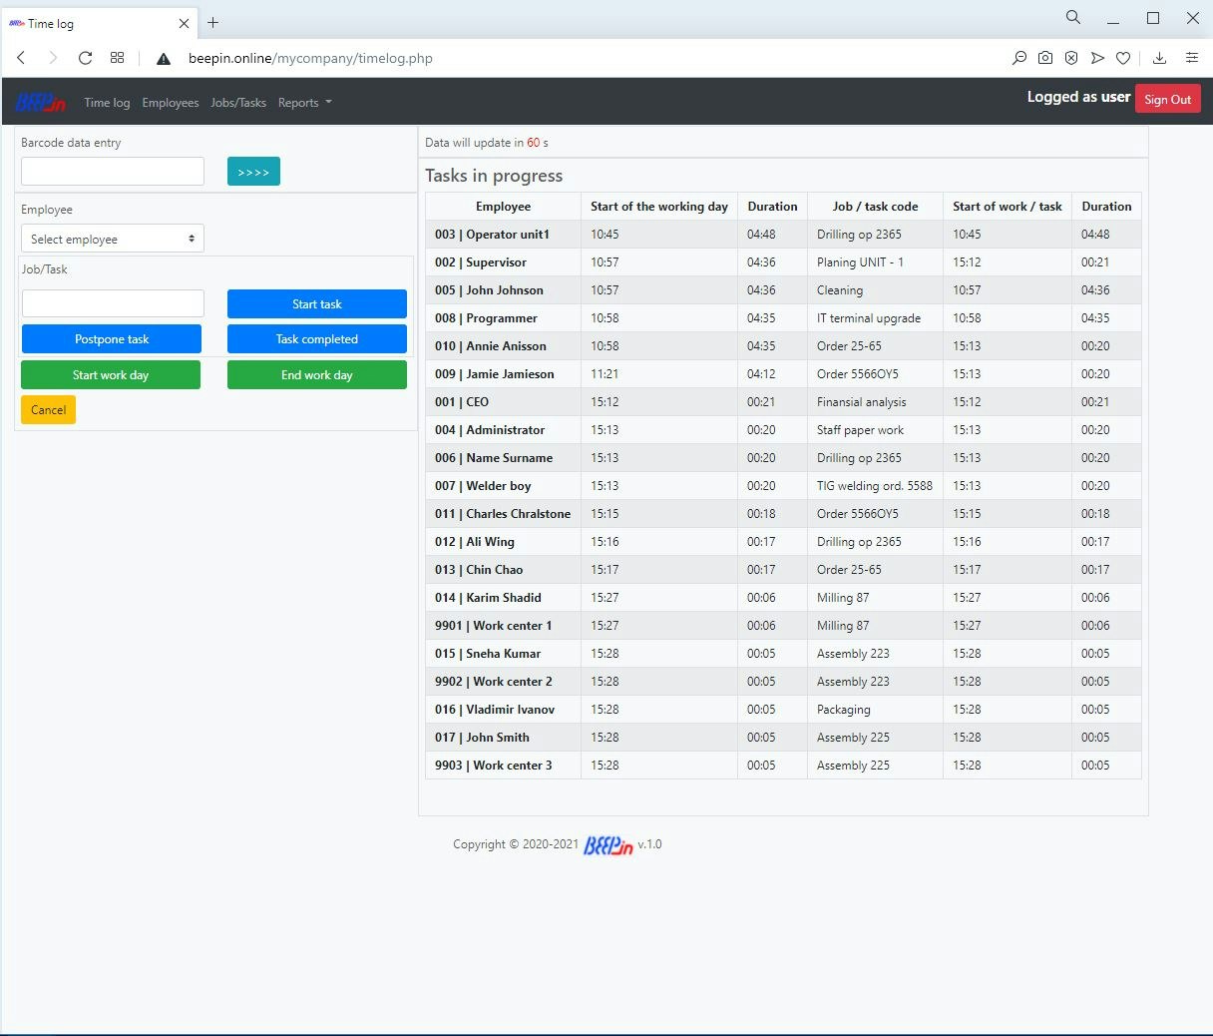The image size is (1213, 1036).
Task: Click the site security warning icon
Action: (x=164, y=58)
